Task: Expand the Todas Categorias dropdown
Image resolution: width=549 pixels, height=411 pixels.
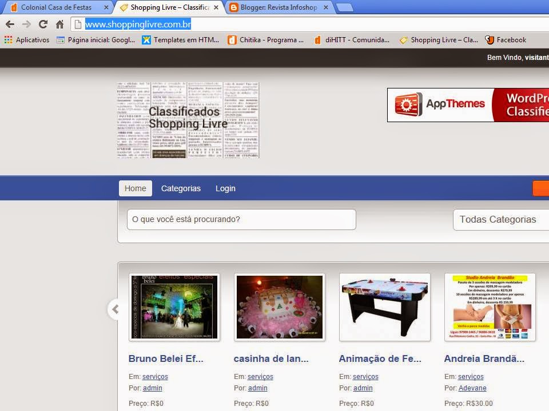Action: [501, 219]
